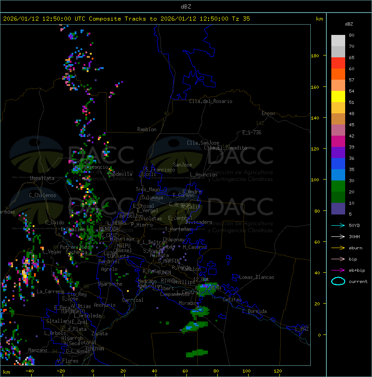This screenshot has width=372, height=377.
Task: Click the magenta eb+bip arrow in legend
Action: (338, 270)
